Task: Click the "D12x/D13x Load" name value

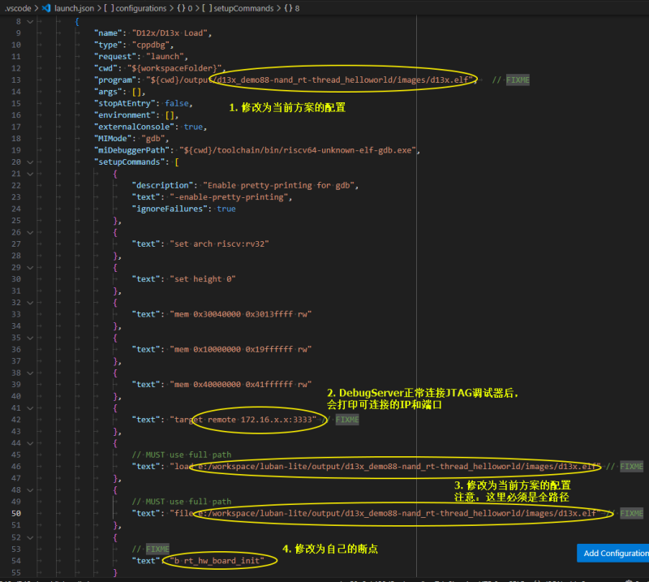Action: click(x=170, y=33)
